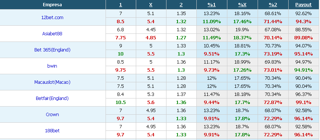The image size is (320, 140).
Task: Sort by the draw "X" column header
Action: pyautogui.click(x=151, y=5)
